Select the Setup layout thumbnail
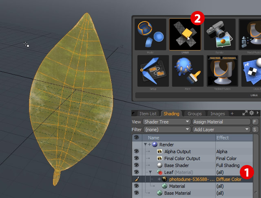This screenshot has width=261, height=198. click(153, 71)
